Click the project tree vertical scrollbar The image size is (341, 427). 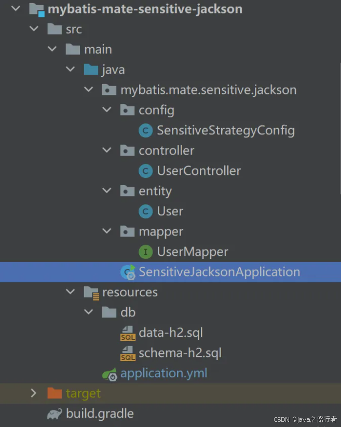click(x=340, y=128)
